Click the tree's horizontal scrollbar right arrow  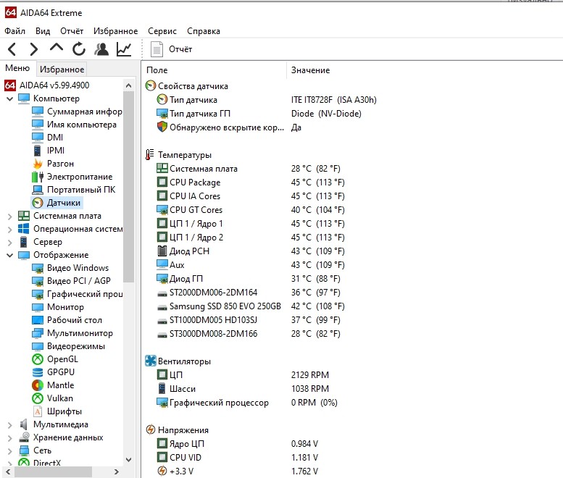(x=117, y=471)
